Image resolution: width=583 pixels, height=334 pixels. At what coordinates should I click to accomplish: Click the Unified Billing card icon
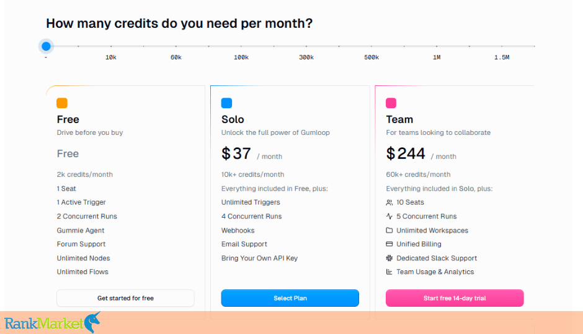[389, 244]
